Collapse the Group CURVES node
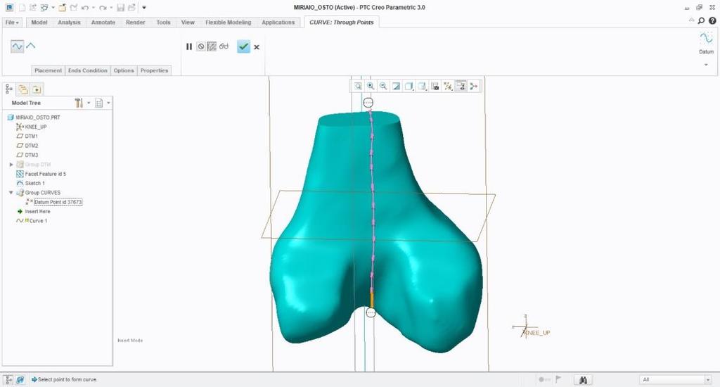The image size is (720, 387). tap(11, 193)
